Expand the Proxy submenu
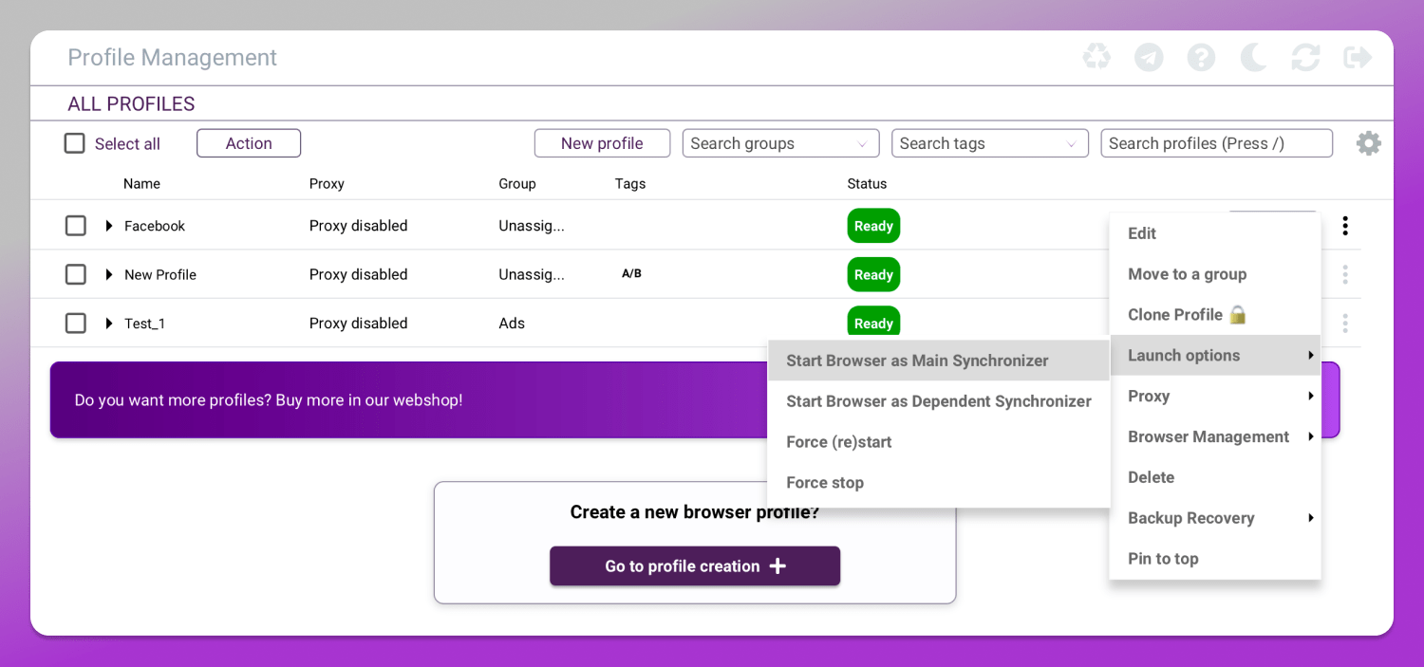Image resolution: width=1424 pixels, height=667 pixels. coord(1215,396)
